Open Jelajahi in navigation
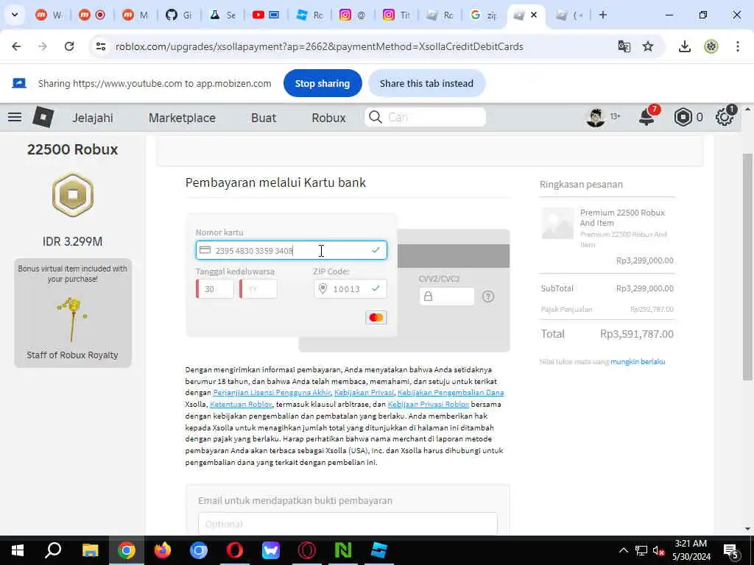 click(93, 118)
